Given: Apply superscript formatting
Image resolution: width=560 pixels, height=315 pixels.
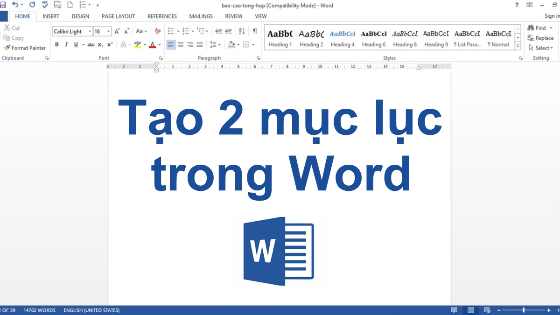Looking at the screenshot, I should tap(110, 45).
